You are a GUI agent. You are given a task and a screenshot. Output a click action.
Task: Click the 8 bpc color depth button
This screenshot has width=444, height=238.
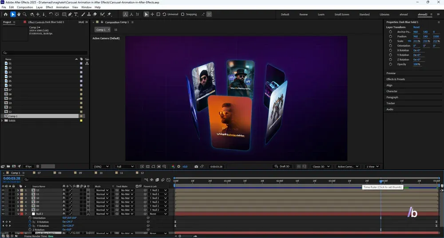pos(28,167)
